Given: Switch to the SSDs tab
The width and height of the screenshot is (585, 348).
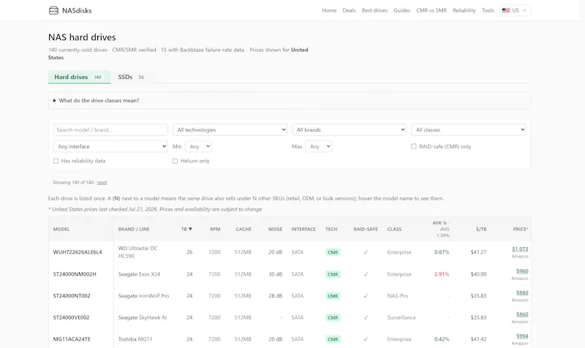Looking at the screenshot, I should (131, 77).
